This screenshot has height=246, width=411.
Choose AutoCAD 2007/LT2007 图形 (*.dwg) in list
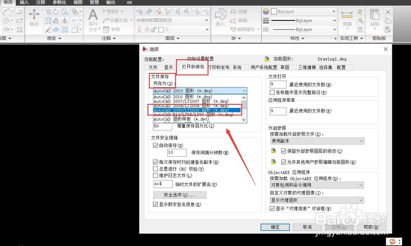(x=197, y=101)
